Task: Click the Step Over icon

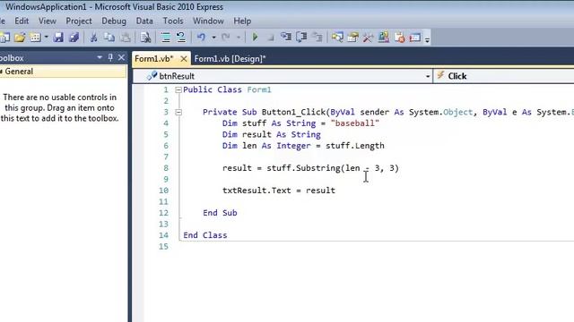Action: (301, 38)
